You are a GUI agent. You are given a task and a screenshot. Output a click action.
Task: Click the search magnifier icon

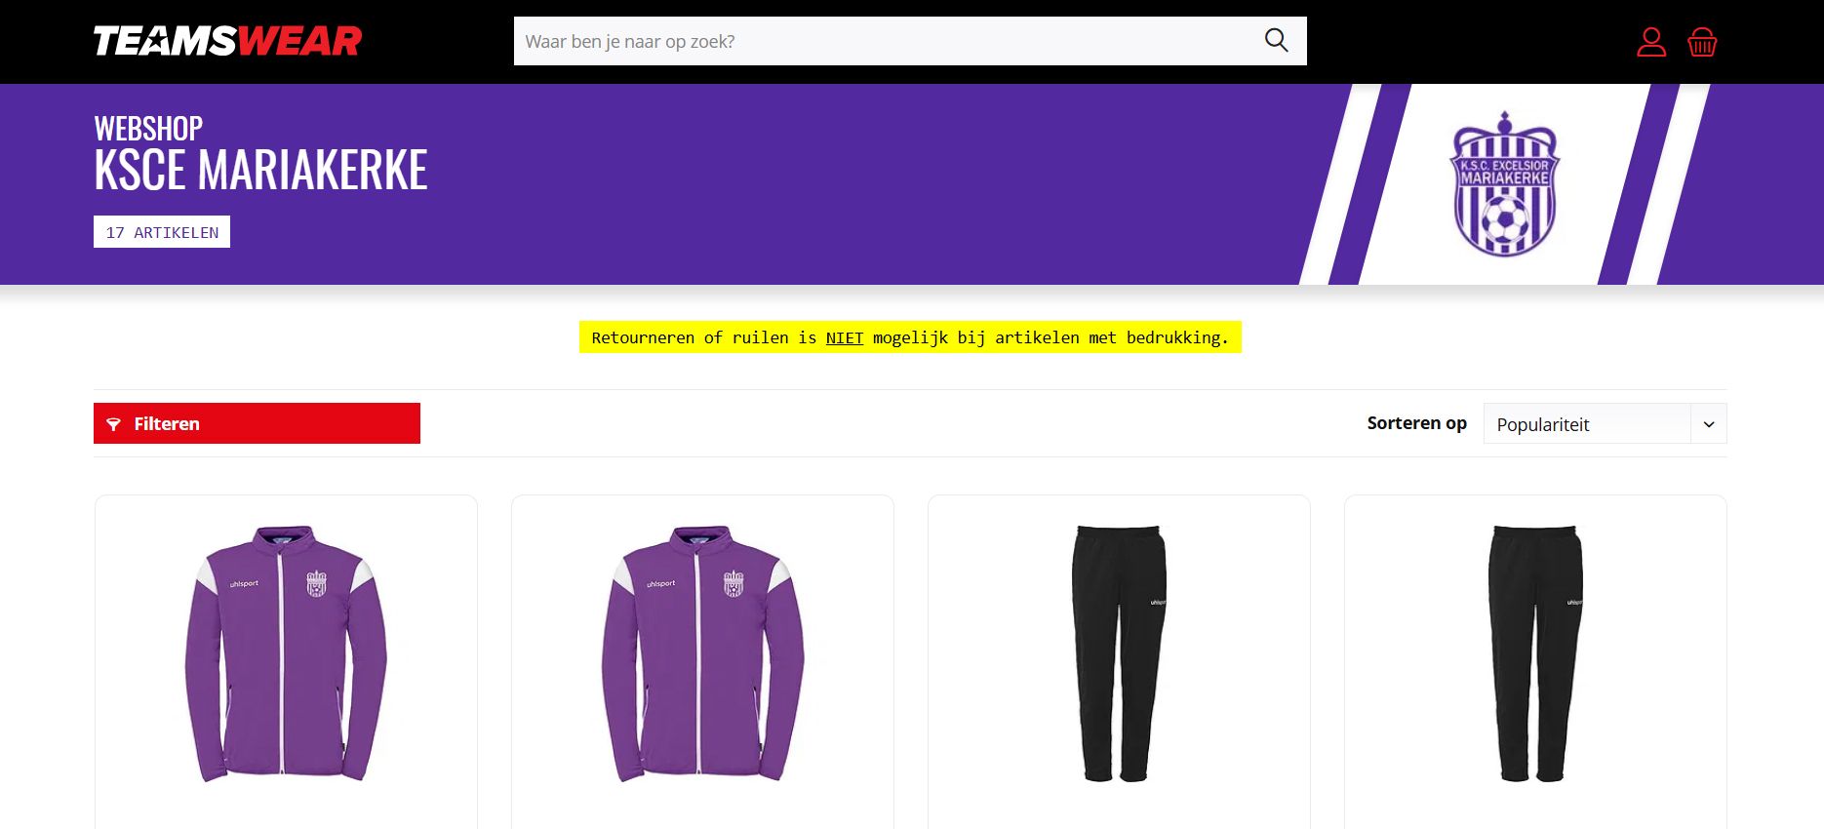pyautogui.click(x=1276, y=40)
